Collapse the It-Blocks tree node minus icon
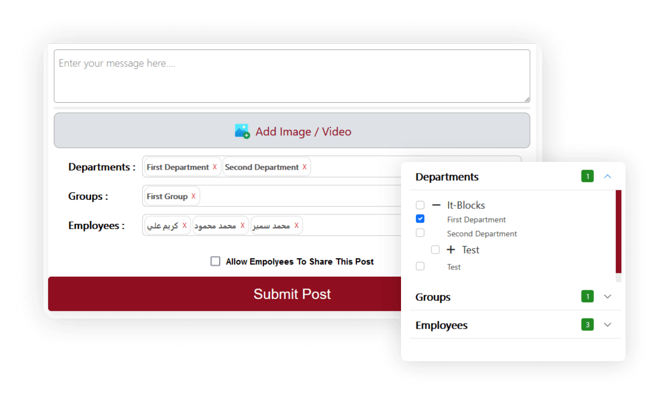Screen dimensions: 659x396 pyautogui.click(x=436, y=205)
